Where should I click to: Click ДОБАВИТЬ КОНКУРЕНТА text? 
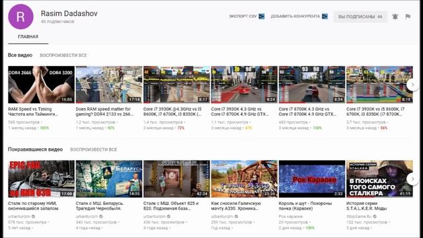pos(295,17)
